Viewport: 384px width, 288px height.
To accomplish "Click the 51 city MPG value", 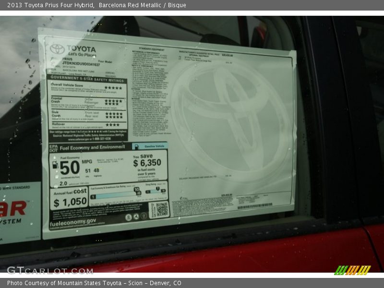I will tap(88, 171).
